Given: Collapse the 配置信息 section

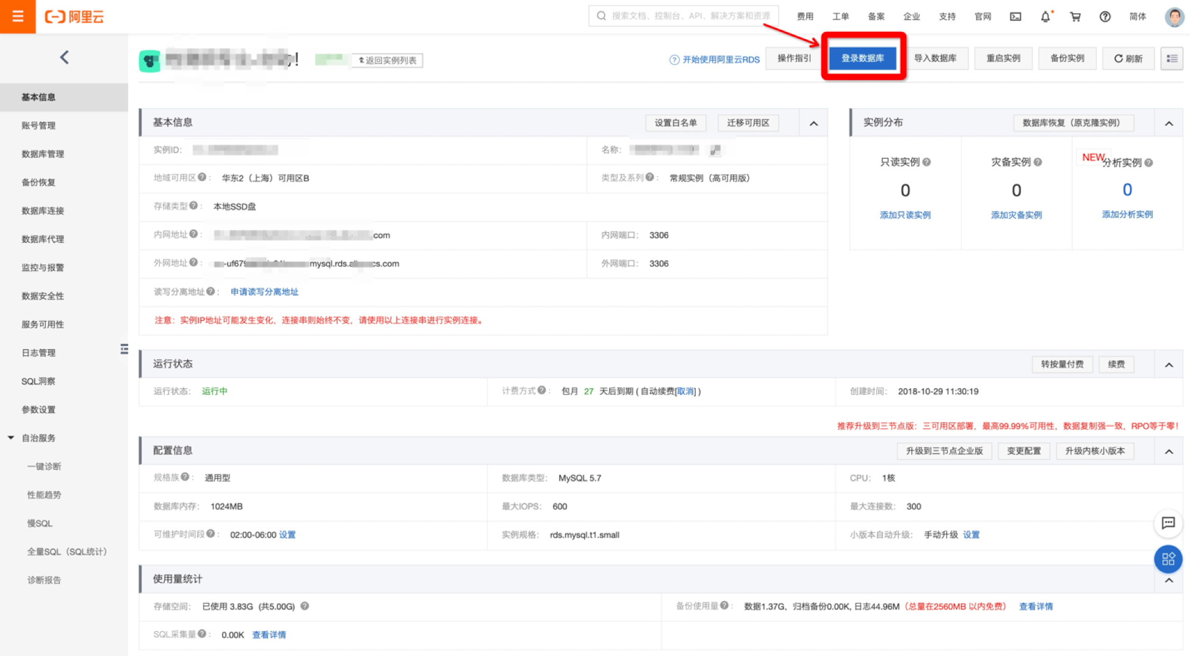Looking at the screenshot, I should pyautogui.click(x=1169, y=452).
